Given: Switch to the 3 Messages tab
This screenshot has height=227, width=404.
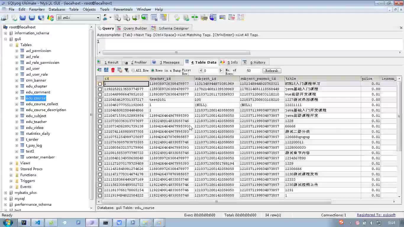Looking at the screenshot, I should pos(167,62).
